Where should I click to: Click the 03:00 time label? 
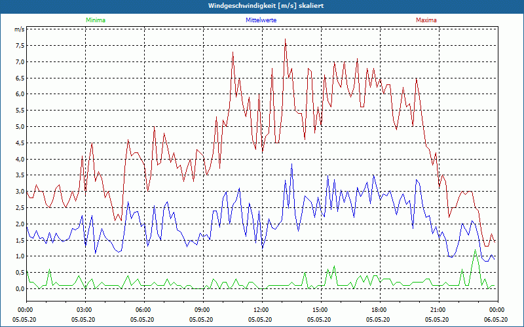86,310
